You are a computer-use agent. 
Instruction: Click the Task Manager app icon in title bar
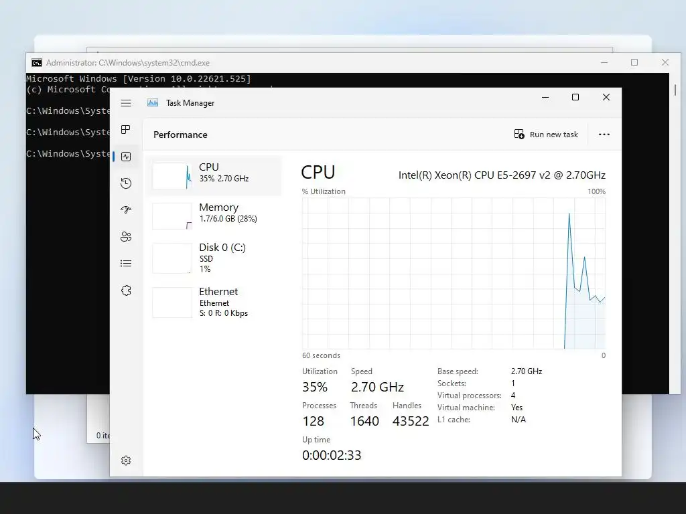(x=153, y=102)
